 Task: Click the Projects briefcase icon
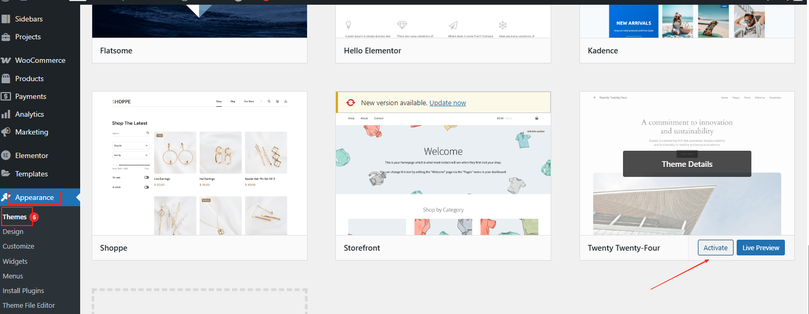pyautogui.click(x=6, y=37)
